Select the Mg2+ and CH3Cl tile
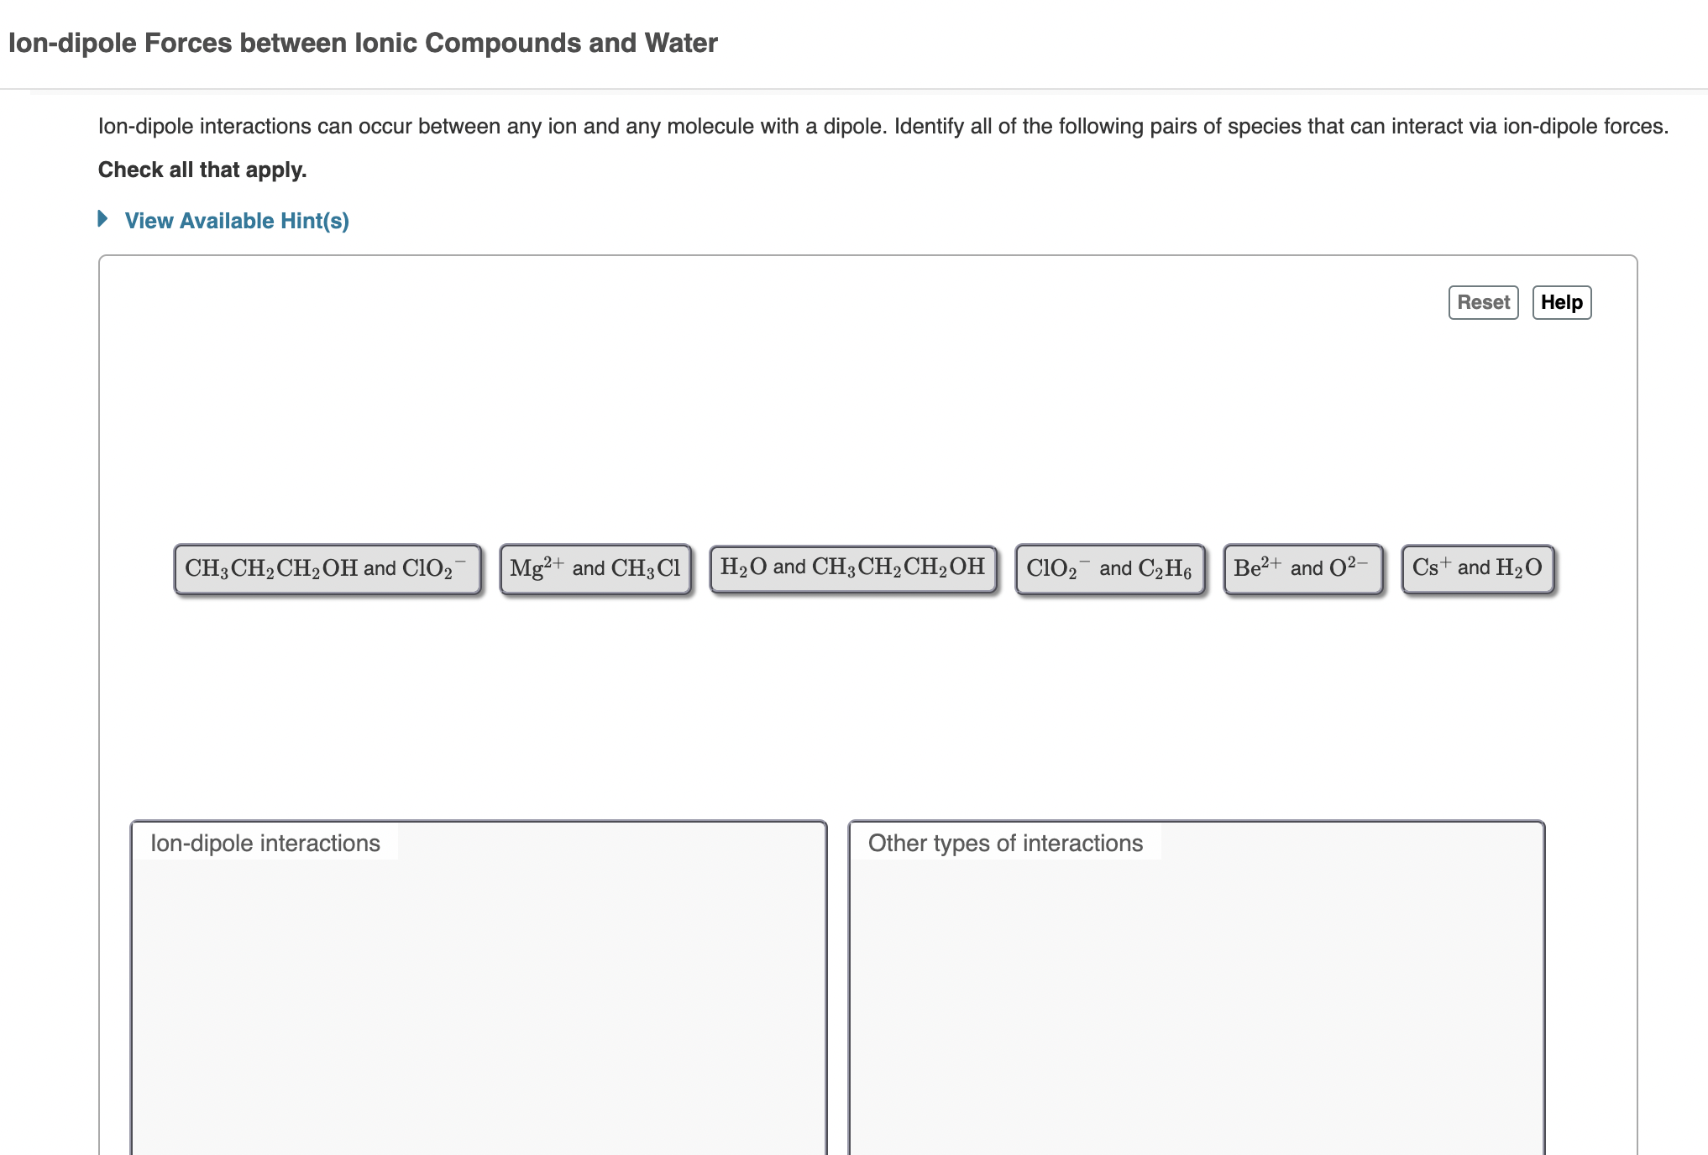The height and width of the screenshot is (1155, 1708). pyautogui.click(x=595, y=568)
